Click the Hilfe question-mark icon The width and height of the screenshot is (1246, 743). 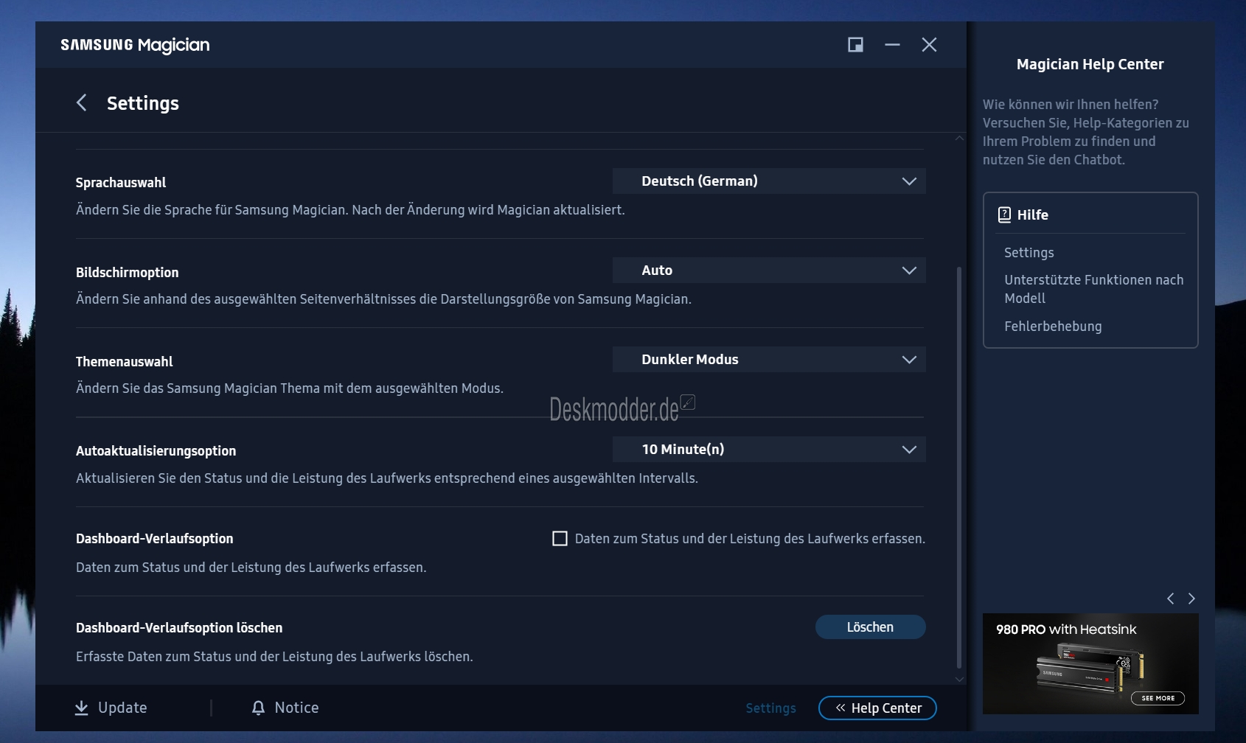click(1004, 214)
